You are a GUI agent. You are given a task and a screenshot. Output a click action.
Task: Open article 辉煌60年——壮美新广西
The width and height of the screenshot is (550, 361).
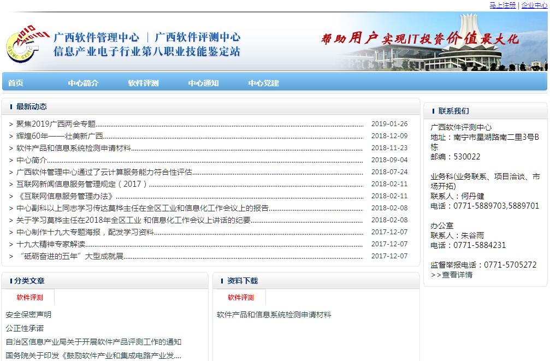(60, 136)
